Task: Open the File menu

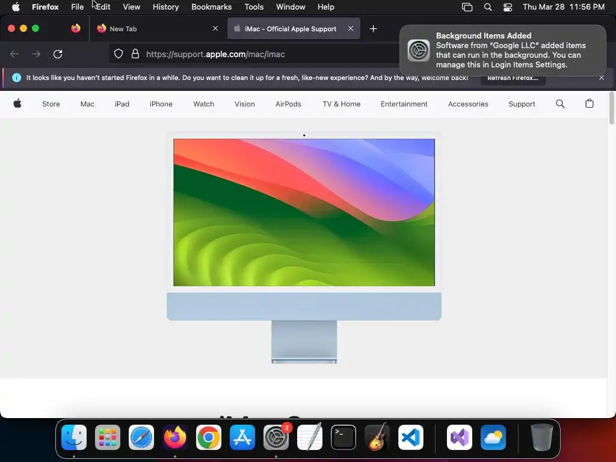Action: [x=78, y=7]
